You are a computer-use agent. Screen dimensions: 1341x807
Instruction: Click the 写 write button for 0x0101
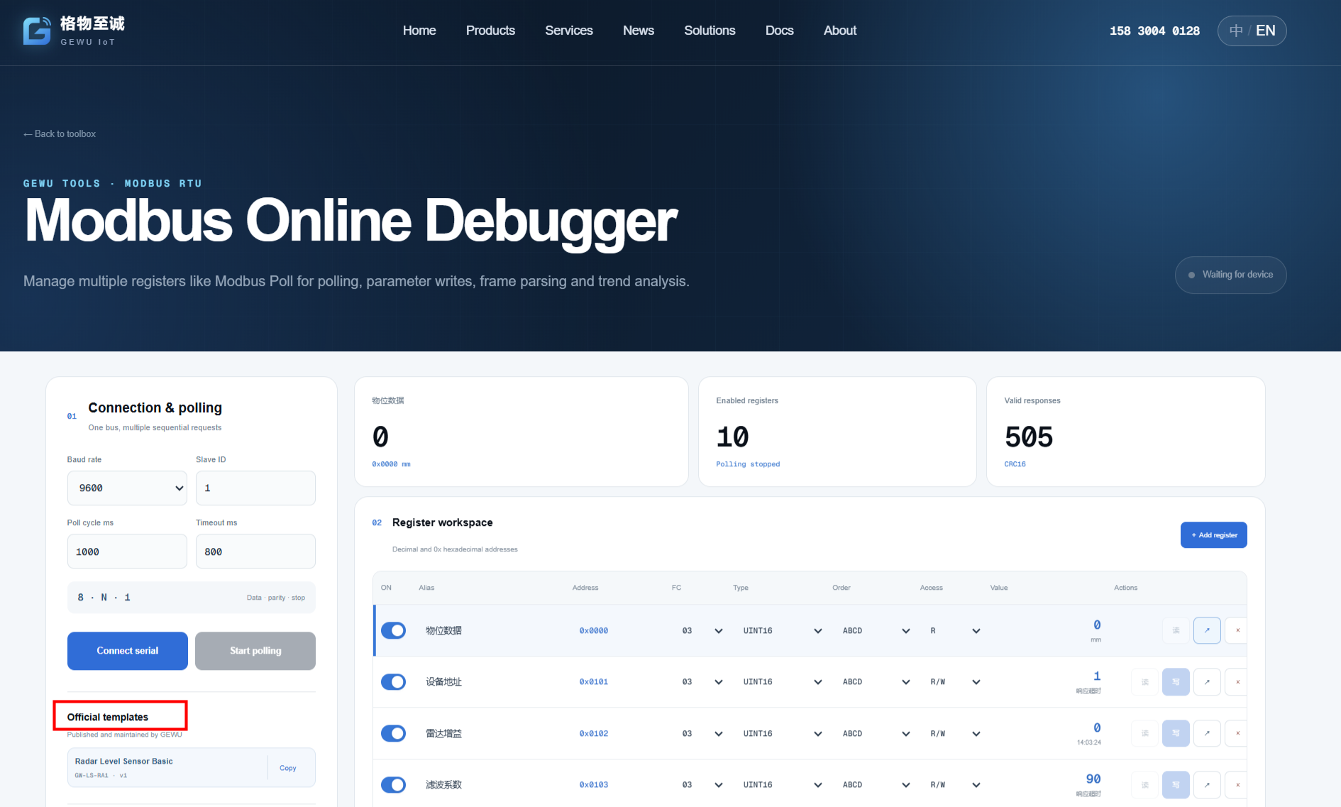click(1176, 682)
